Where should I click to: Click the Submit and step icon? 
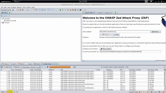pos(63,10)
